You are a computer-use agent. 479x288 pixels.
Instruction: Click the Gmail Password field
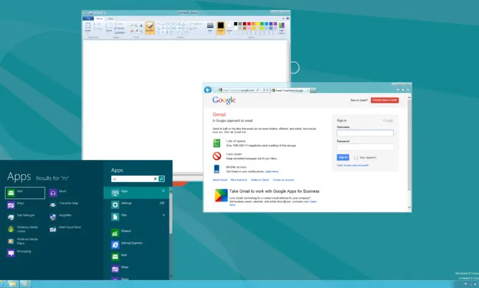tap(365, 147)
